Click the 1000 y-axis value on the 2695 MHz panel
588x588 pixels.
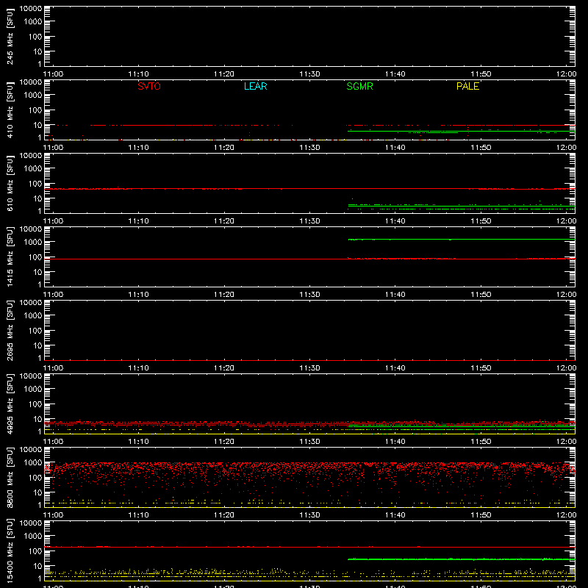point(33,316)
